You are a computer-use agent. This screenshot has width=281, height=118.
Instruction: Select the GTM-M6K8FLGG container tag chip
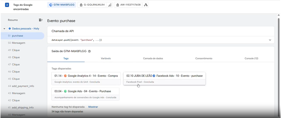coord(62,5)
